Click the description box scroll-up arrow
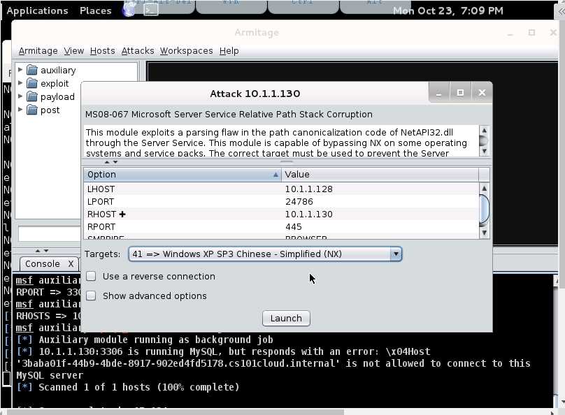 click(x=485, y=130)
